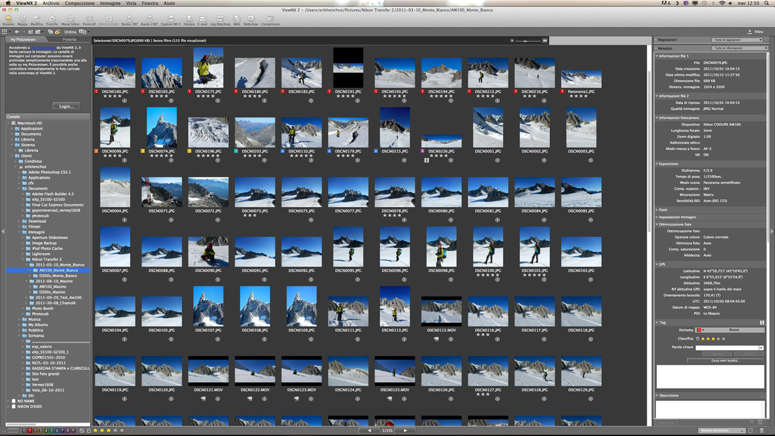Rotate image with Ruota +90° icon
Image resolution: width=775 pixels, height=436 pixels.
click(x=150, y=20)
